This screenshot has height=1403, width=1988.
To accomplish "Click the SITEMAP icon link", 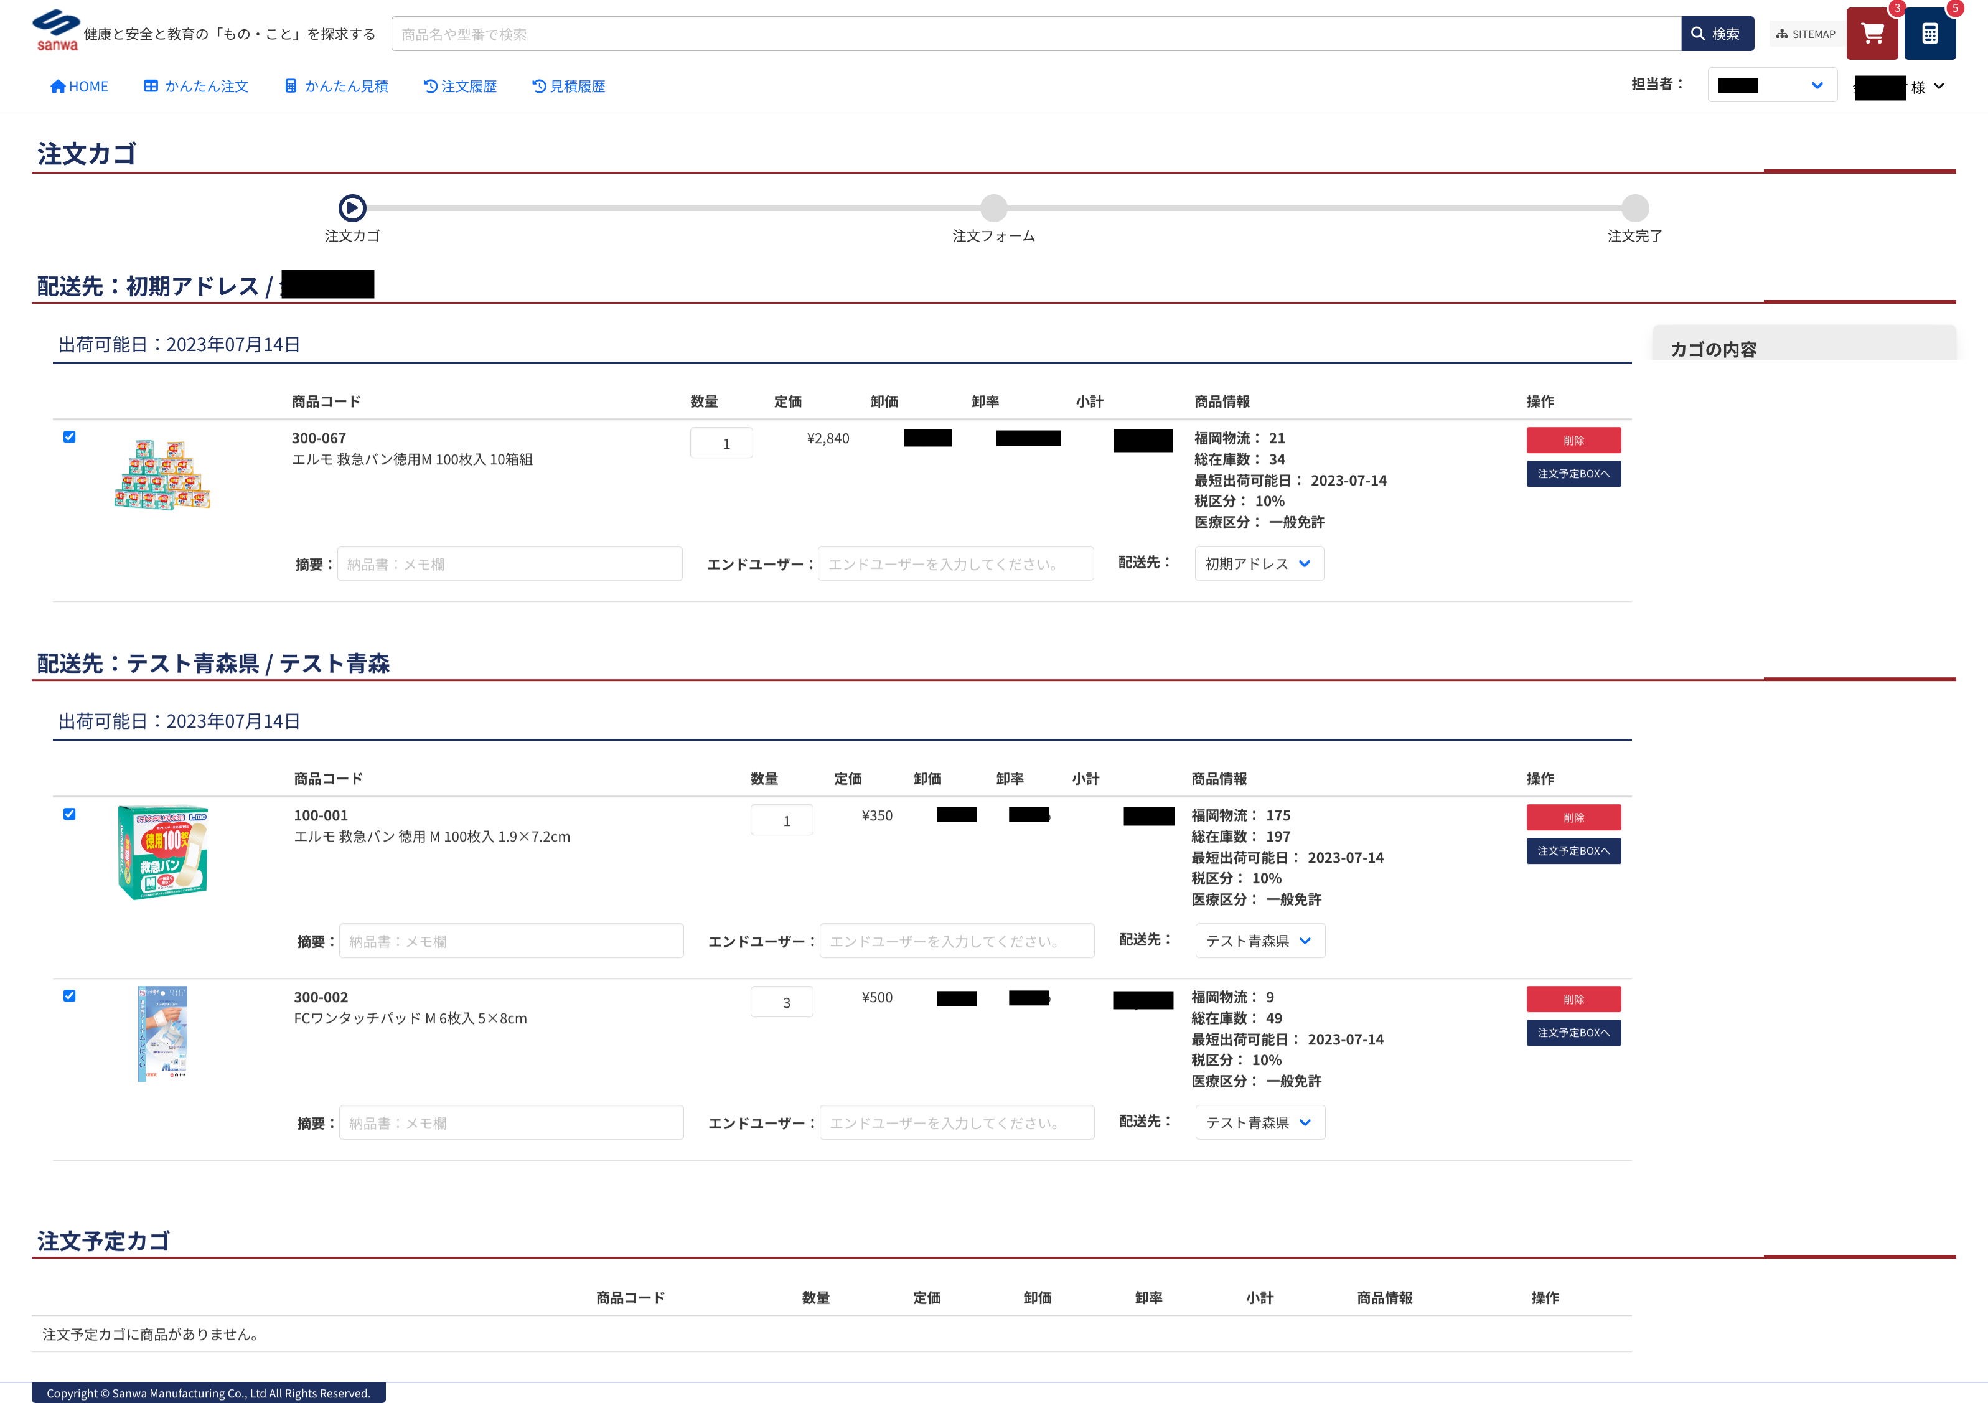I will [1805, 34].
